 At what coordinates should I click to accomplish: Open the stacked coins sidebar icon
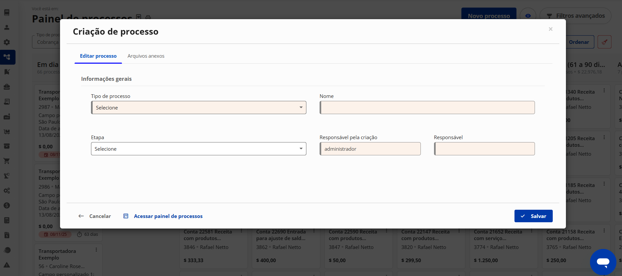coord(7,250)
